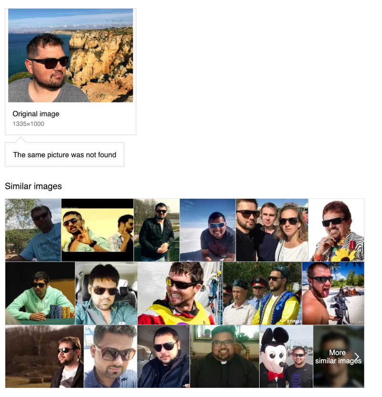Select man with blue mirrored sunglasses thumbnail
382x397 pixels.
click(x=208, y=230)
